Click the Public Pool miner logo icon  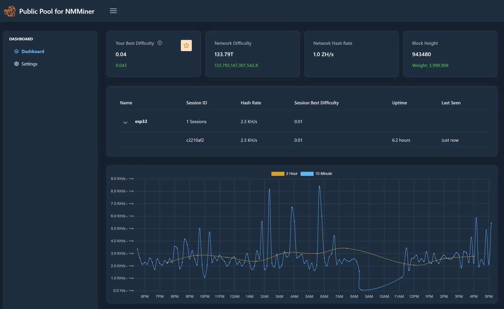(x=9, y=11)
